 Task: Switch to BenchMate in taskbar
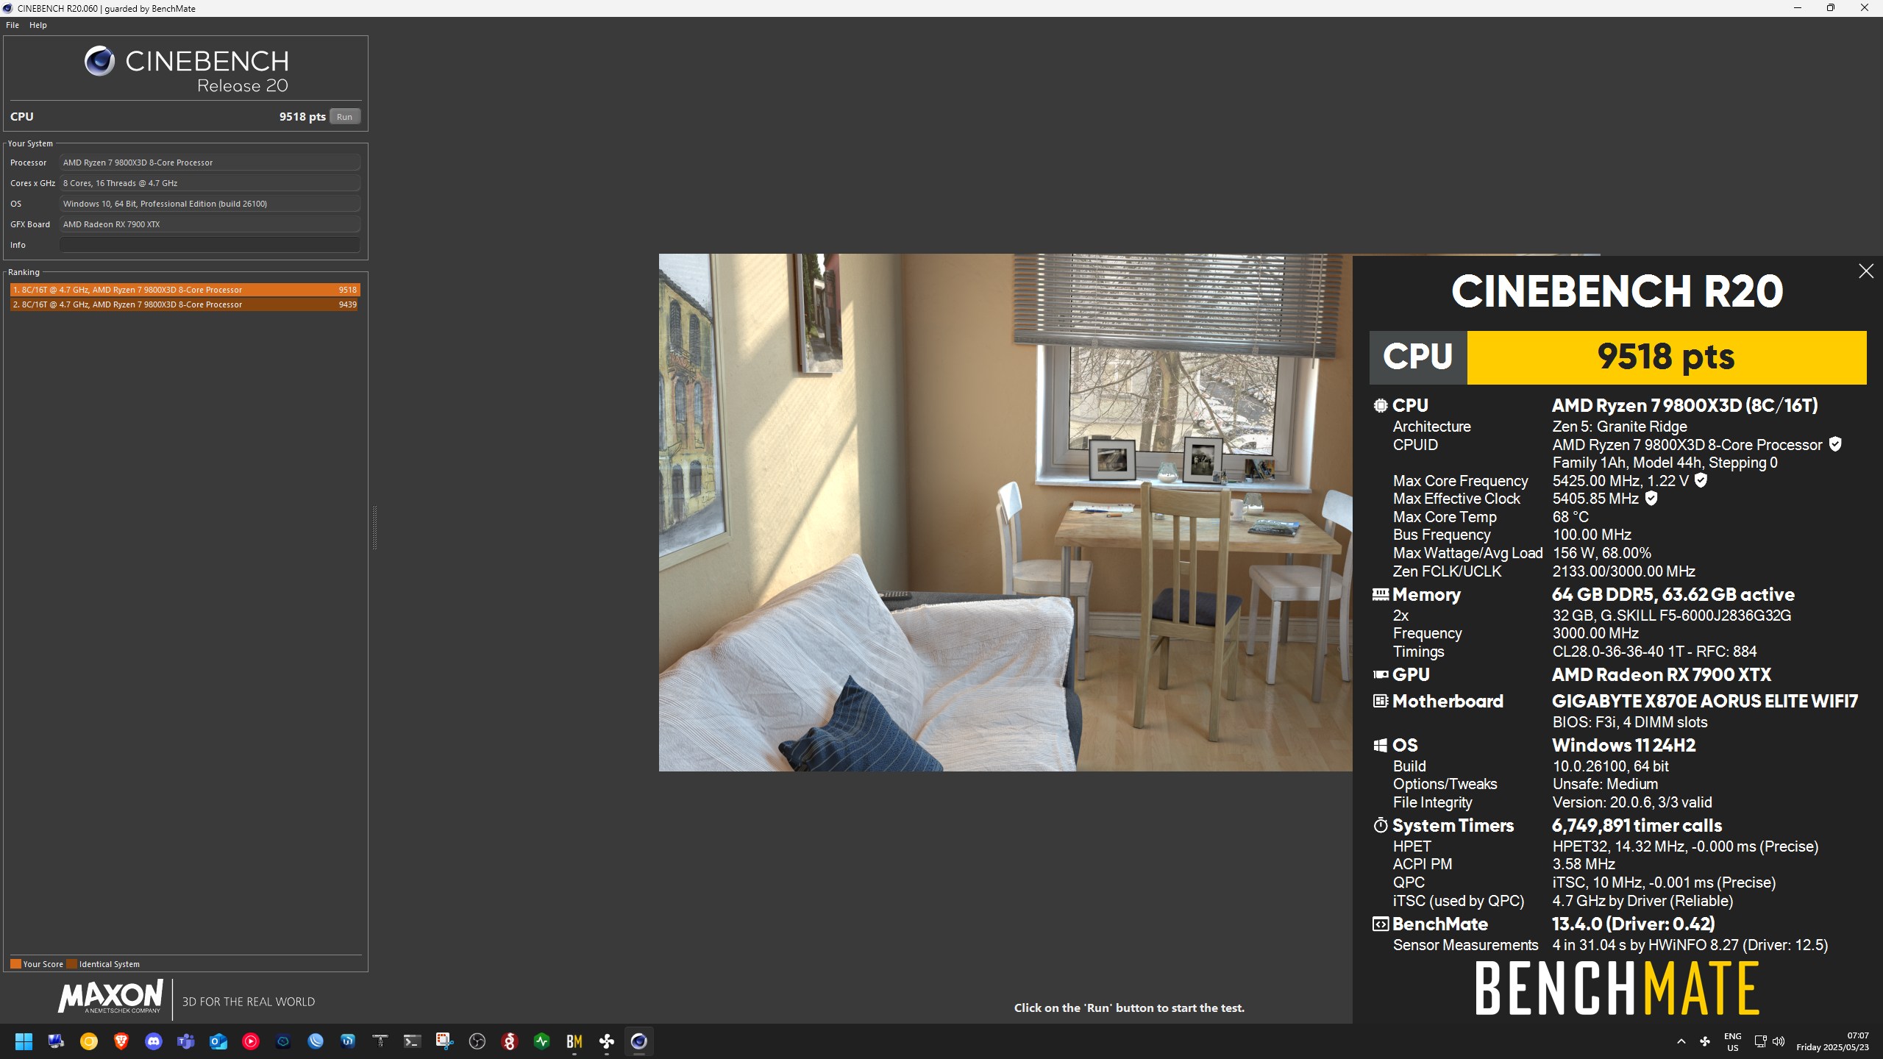pos(574,1041)
